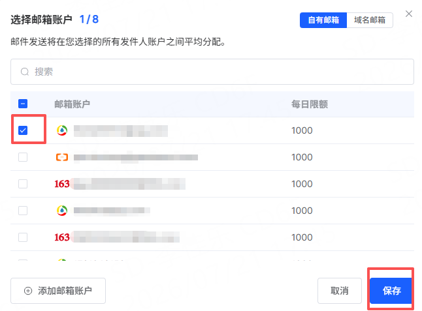Check the second row Aliyun account checkbox
422x311 pixels.
23,157
